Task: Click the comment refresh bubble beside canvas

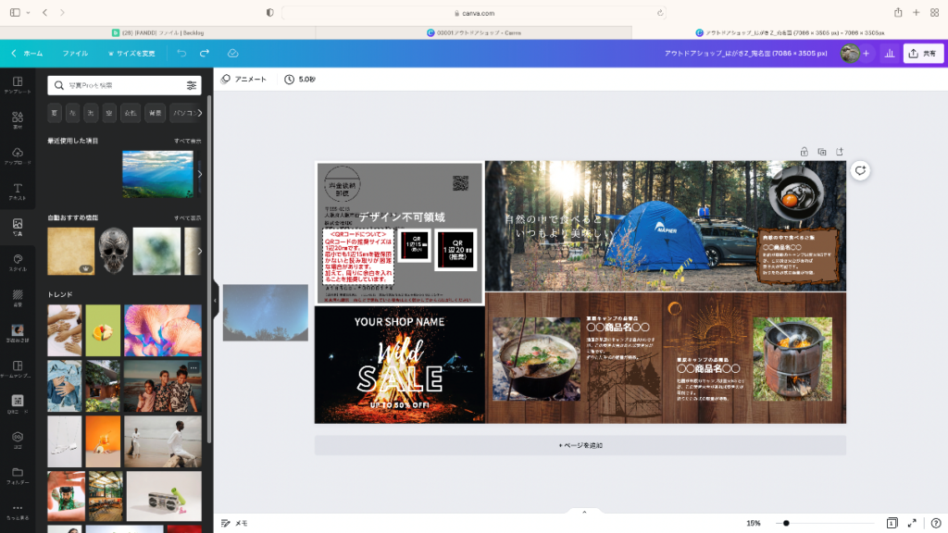Action: coord(860,171)
